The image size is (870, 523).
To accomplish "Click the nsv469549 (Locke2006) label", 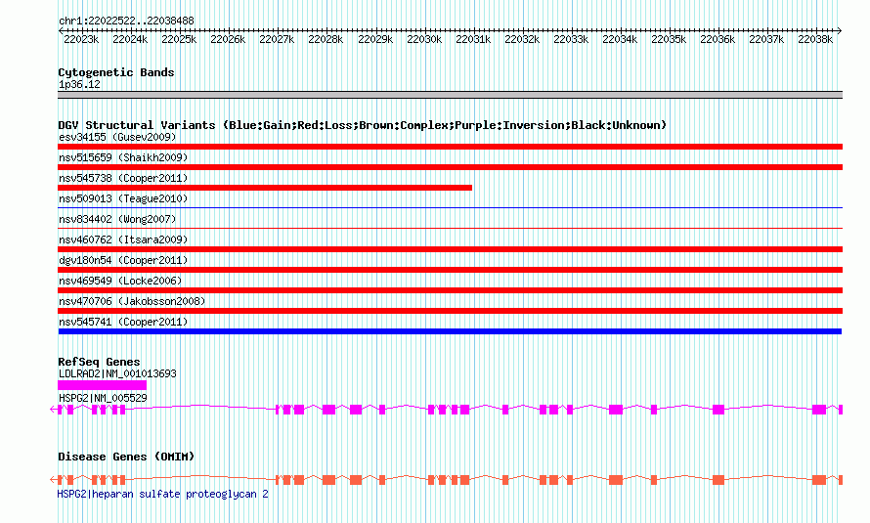I will click(x=120, y=281).
